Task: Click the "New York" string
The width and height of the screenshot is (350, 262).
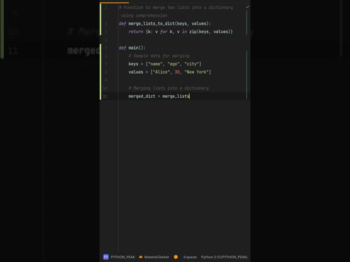Action: point(197,72)
